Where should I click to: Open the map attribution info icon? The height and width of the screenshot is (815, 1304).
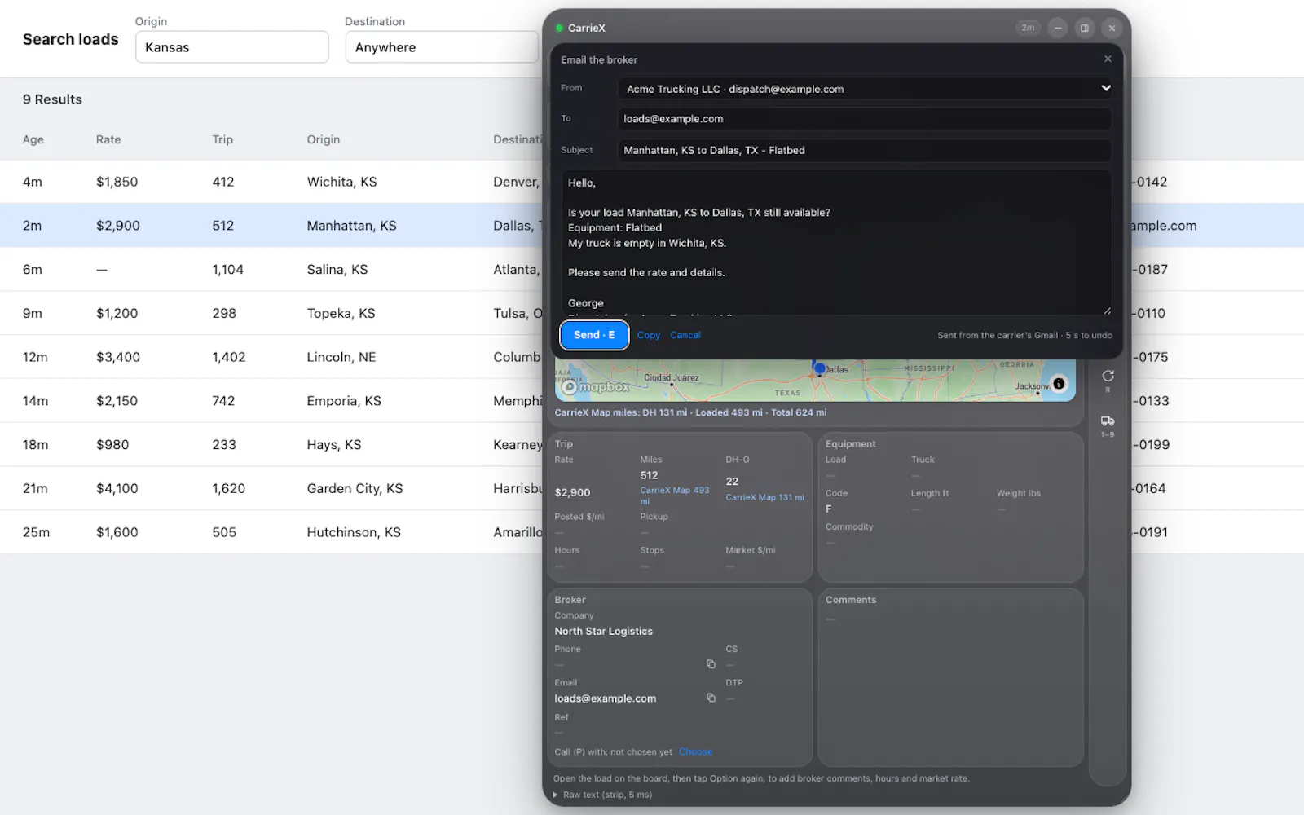pos(1059,383)
